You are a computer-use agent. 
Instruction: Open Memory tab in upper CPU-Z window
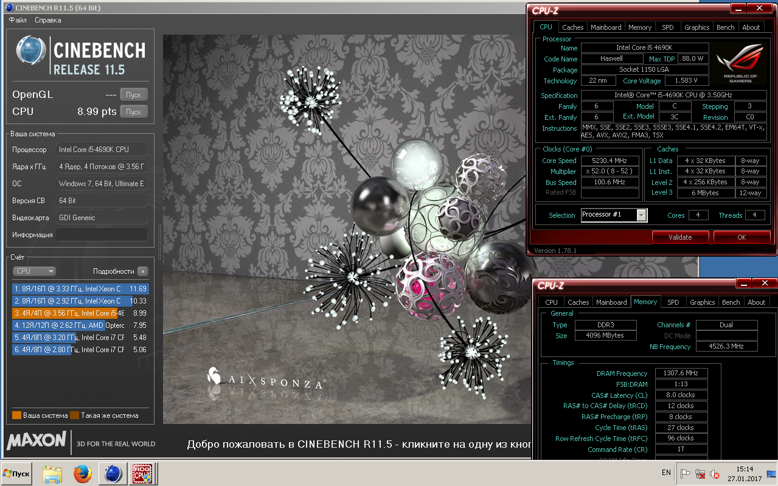click(x=640, y=27)
